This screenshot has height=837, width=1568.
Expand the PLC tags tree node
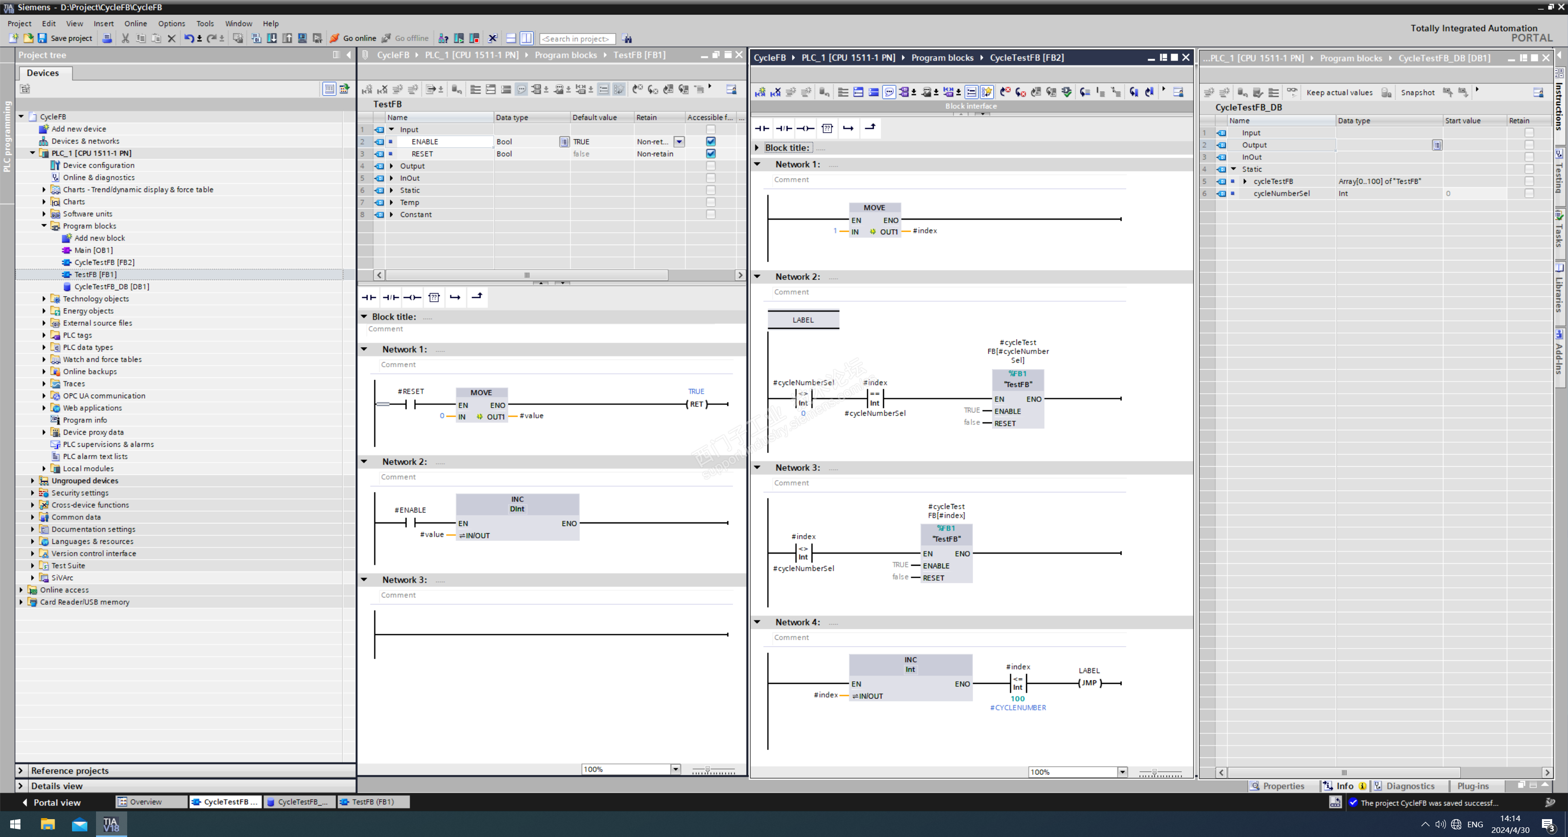(x=44, y=336)
